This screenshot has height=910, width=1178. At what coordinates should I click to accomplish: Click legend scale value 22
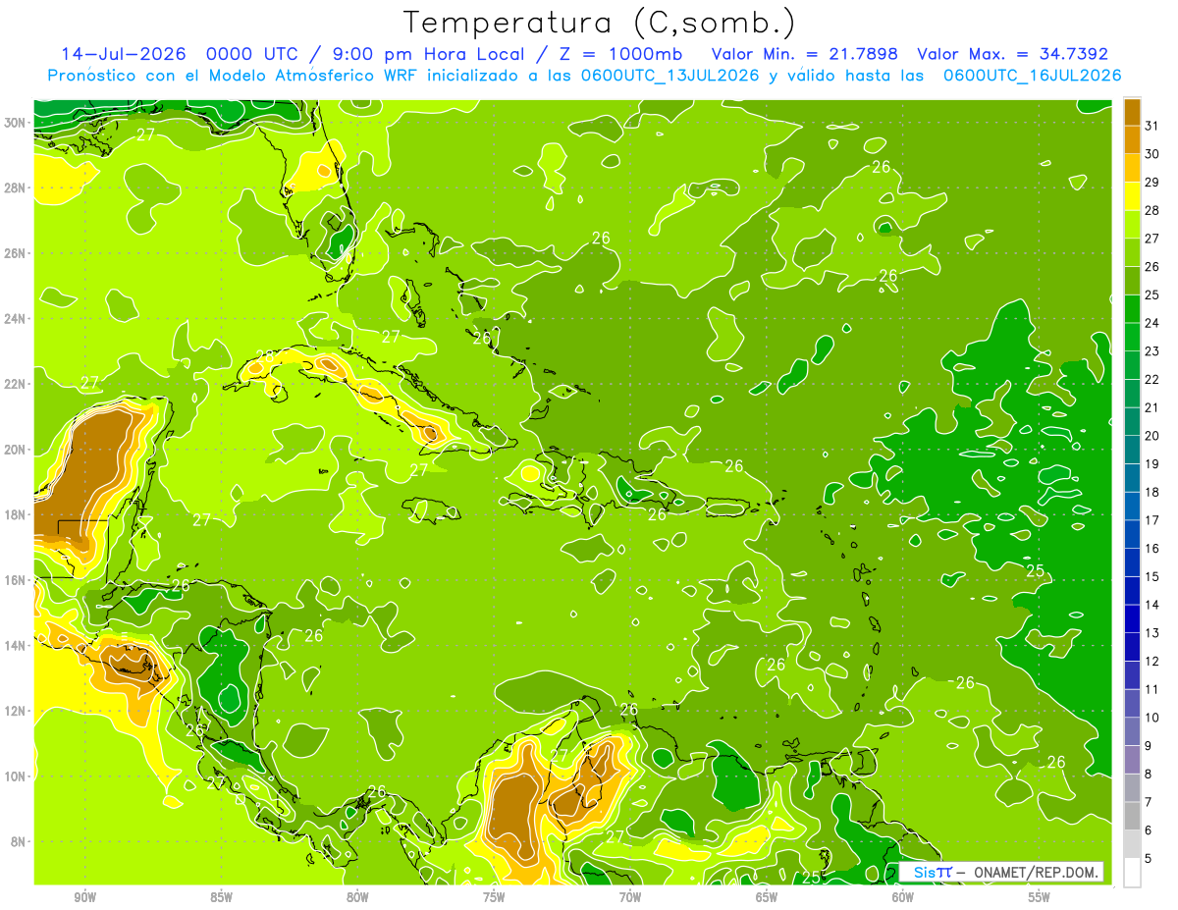pos(1152,380)
